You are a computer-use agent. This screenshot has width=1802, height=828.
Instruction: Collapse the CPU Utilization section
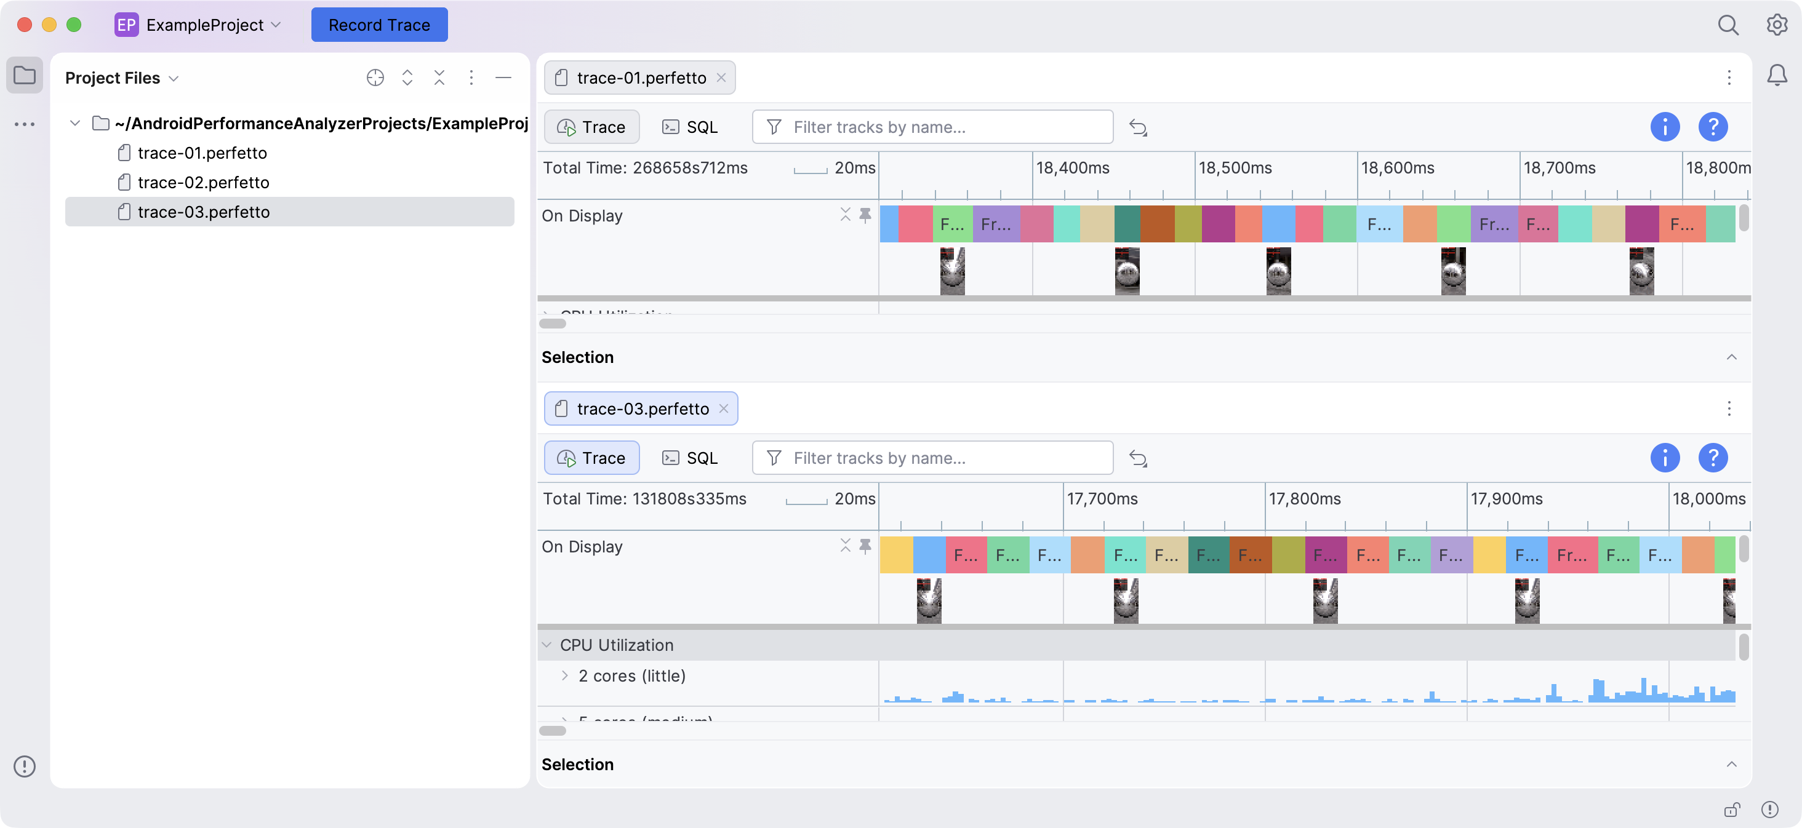tap(547, 645)
